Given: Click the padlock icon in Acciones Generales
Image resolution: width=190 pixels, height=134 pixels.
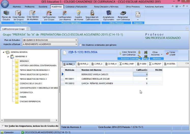Looking at the screenshot, I should [139, 52].
